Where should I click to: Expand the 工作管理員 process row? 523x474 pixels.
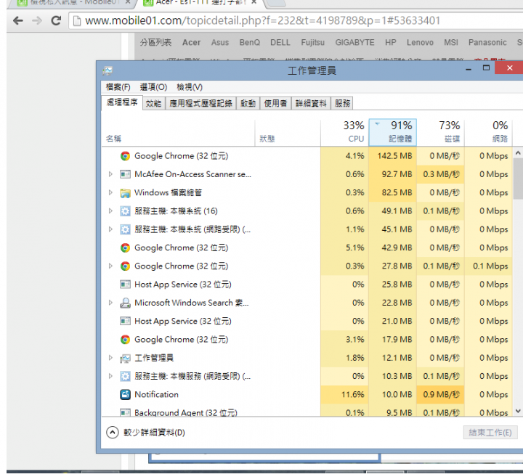pyautogui.click(x=110, y=358)
